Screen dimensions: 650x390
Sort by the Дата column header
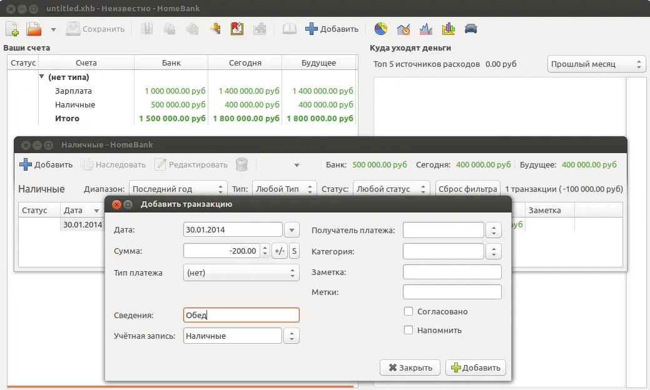[x=81, y=211]
